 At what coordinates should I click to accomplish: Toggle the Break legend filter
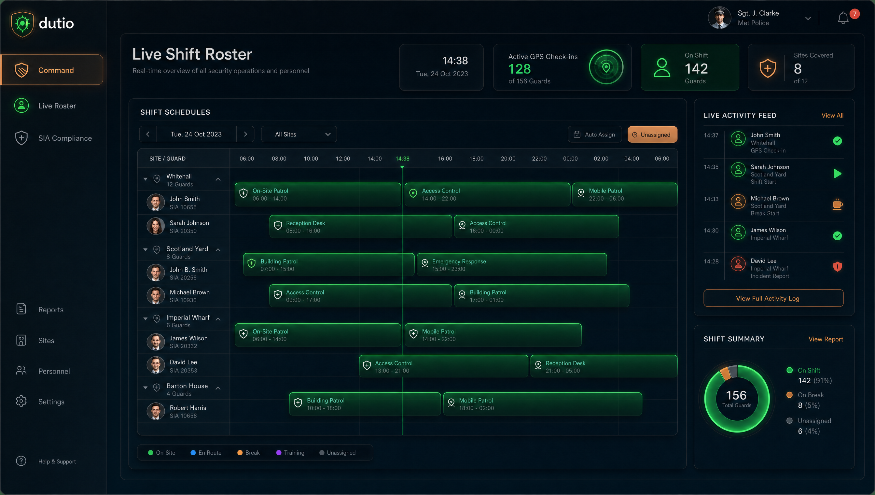point(248,453)
